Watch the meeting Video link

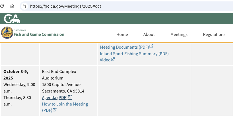pyautogui.click(x=105, y=60)
